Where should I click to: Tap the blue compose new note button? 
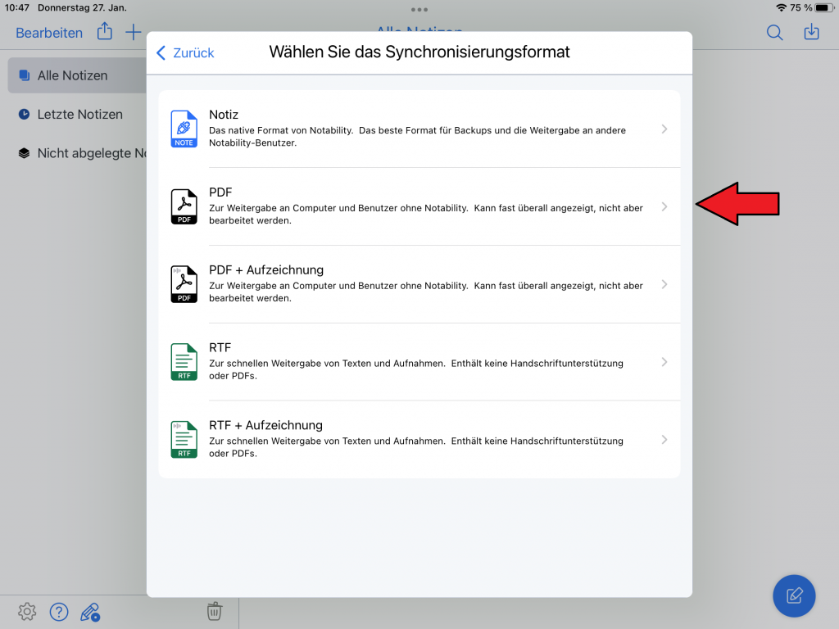pyautogui.click(x=793, y=595)
